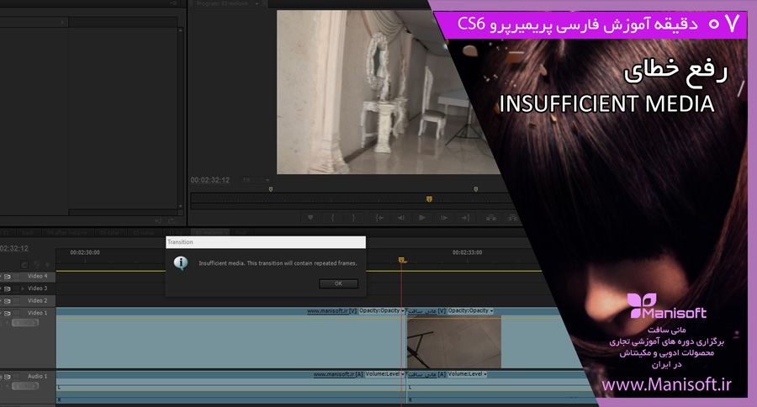The image size is (757, 407).
Task: Toggle sync lock box on Video 2
Action: tap(17, 301)
